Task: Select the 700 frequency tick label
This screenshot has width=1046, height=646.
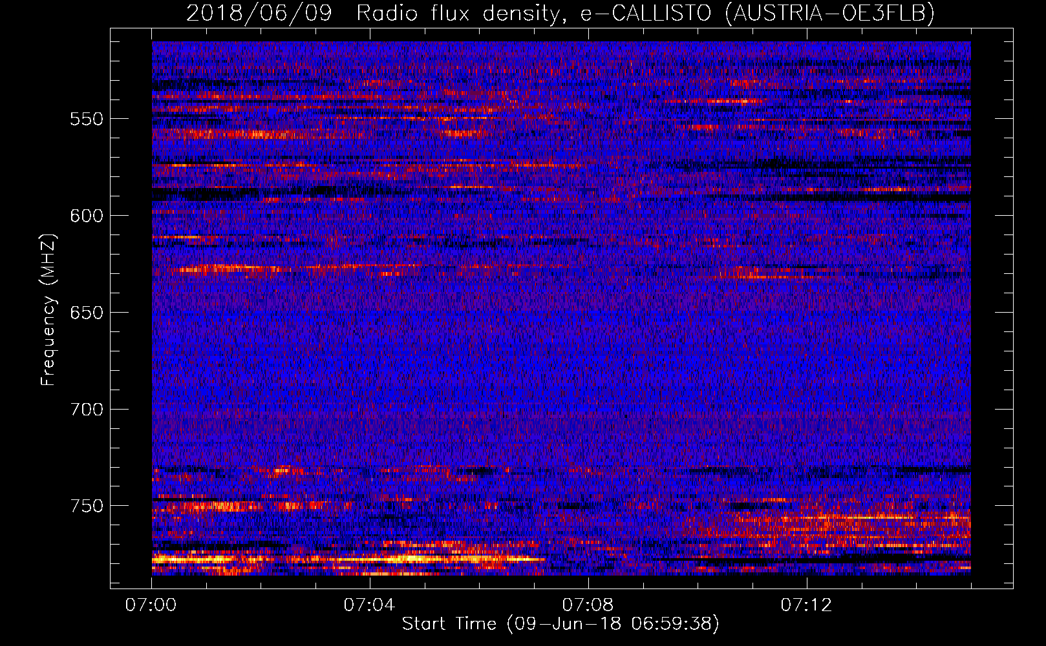Action: pos(87,410)
